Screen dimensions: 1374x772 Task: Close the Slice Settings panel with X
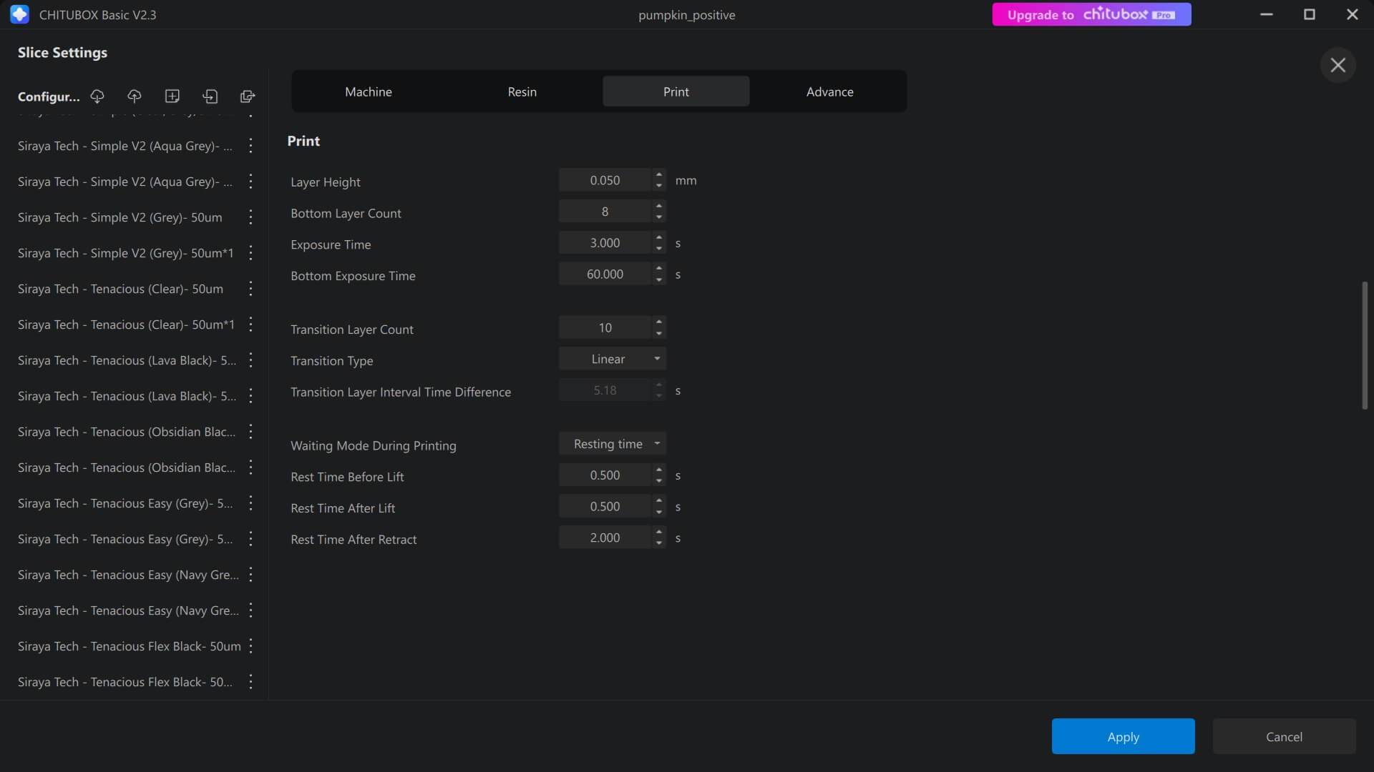(x=1338, y=65)
